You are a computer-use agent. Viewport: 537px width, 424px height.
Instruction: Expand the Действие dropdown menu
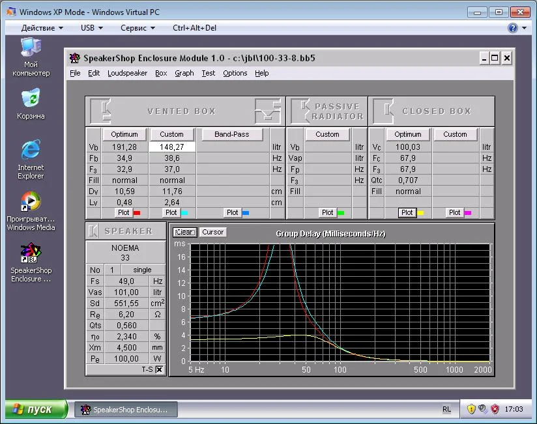click(x=42, y=28)
